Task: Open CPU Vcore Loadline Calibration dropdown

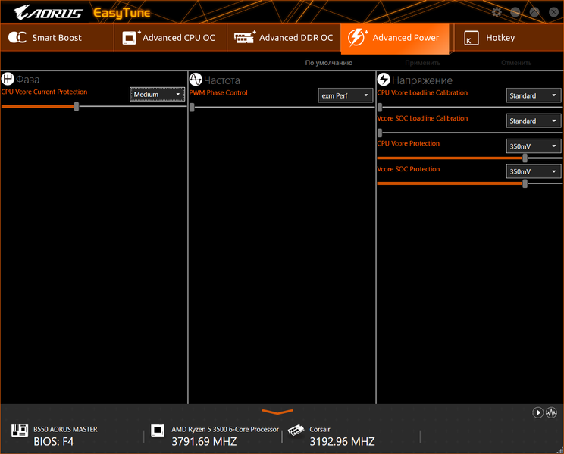Action: pos(534,95)
